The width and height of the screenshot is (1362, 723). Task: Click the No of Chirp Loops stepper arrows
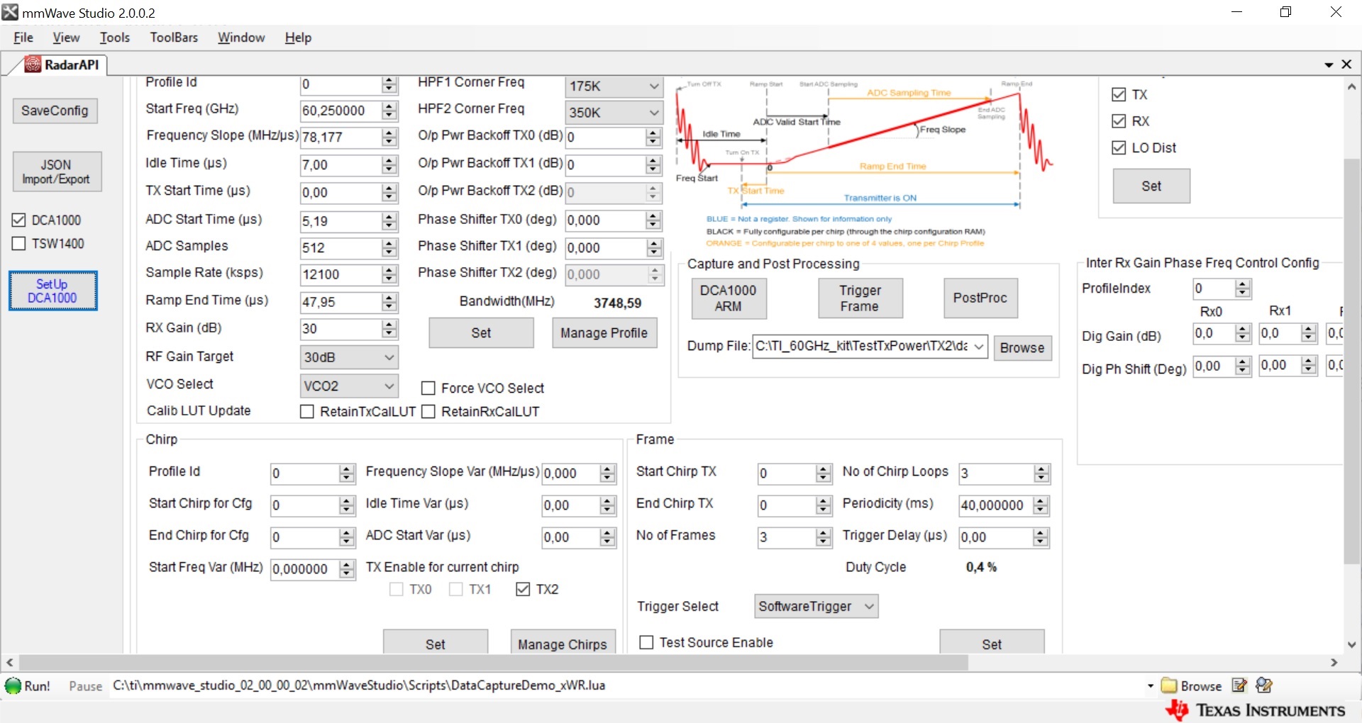(1041, 473)
